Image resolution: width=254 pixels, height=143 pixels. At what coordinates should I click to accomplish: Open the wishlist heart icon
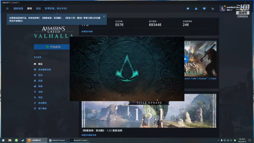tap(204, 9)
